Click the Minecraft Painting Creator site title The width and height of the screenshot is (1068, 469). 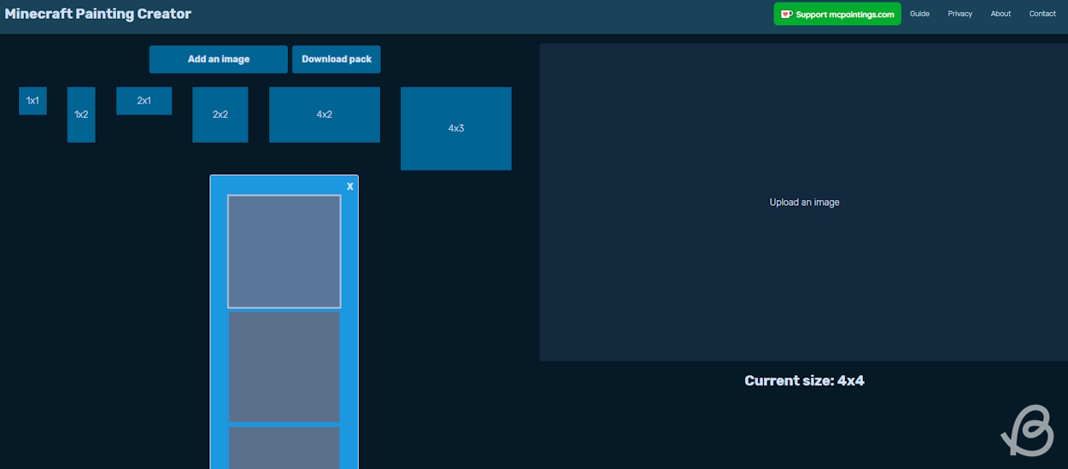(98, 14)
